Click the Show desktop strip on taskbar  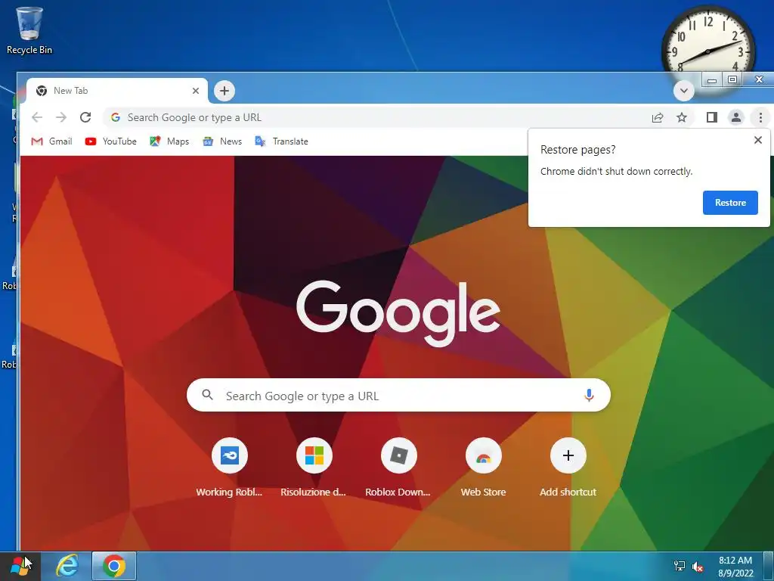tap(769, 566)
